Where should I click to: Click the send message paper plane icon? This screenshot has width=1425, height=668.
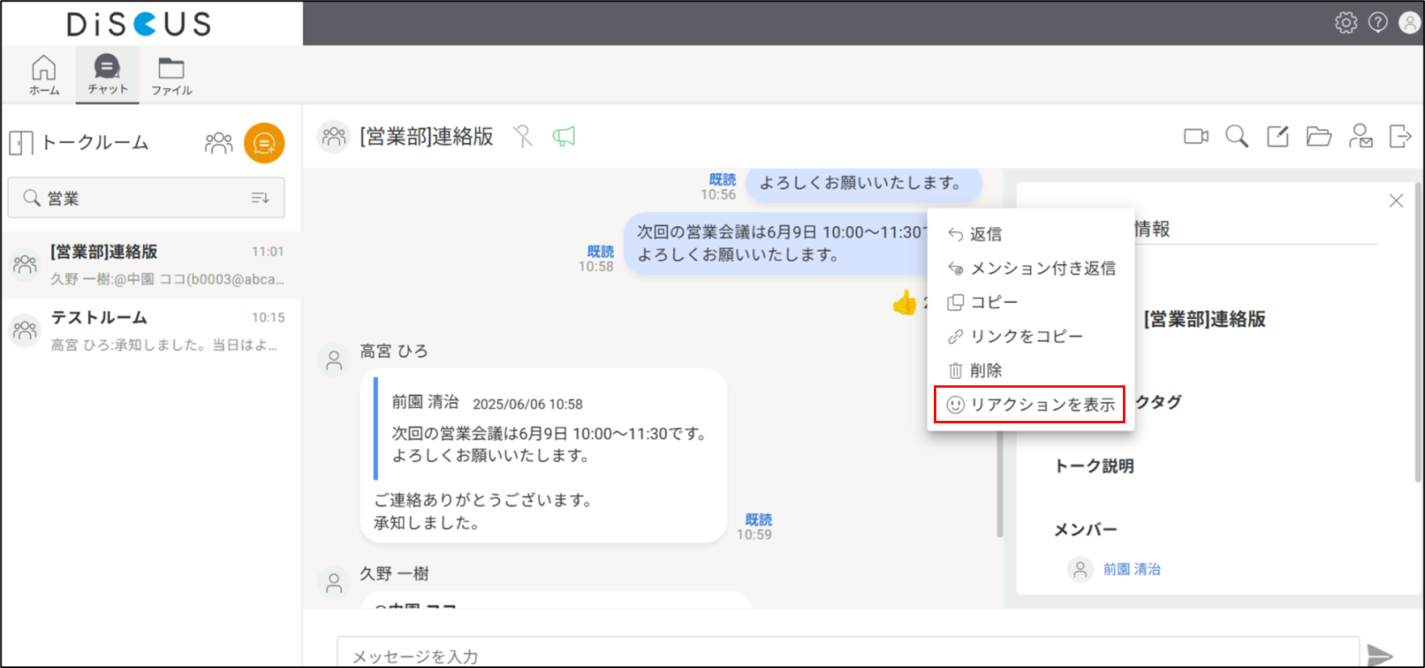(1381, 655)
